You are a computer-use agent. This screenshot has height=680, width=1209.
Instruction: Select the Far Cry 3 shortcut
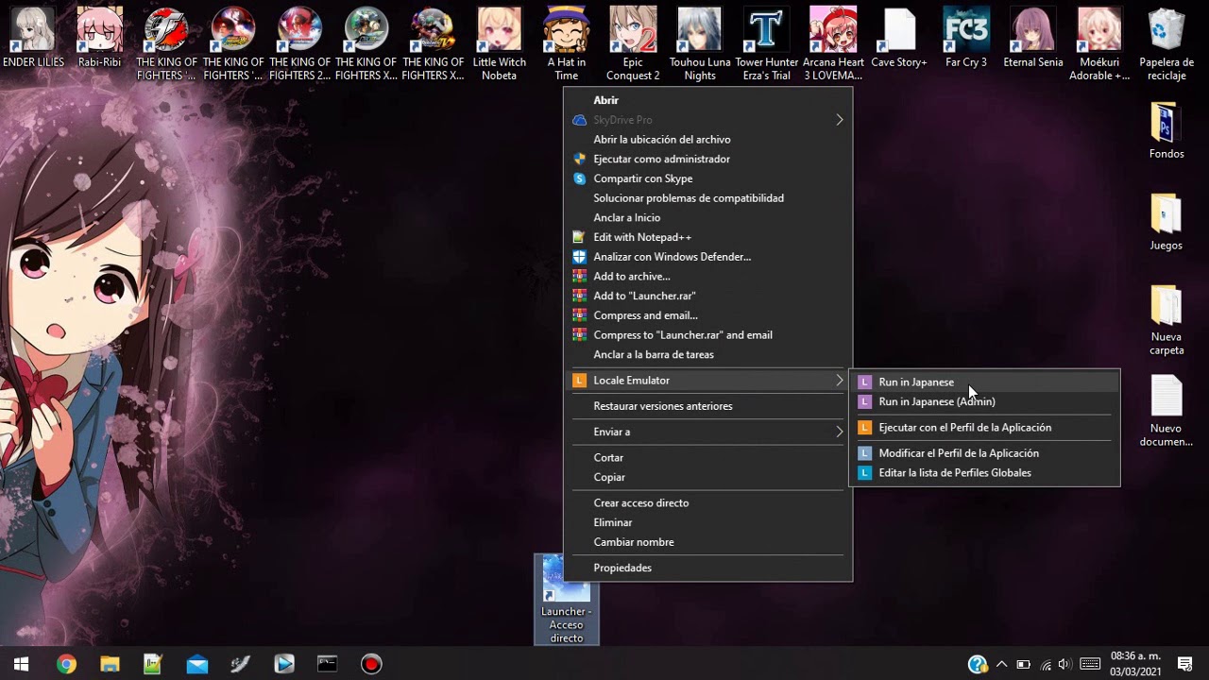966,38
